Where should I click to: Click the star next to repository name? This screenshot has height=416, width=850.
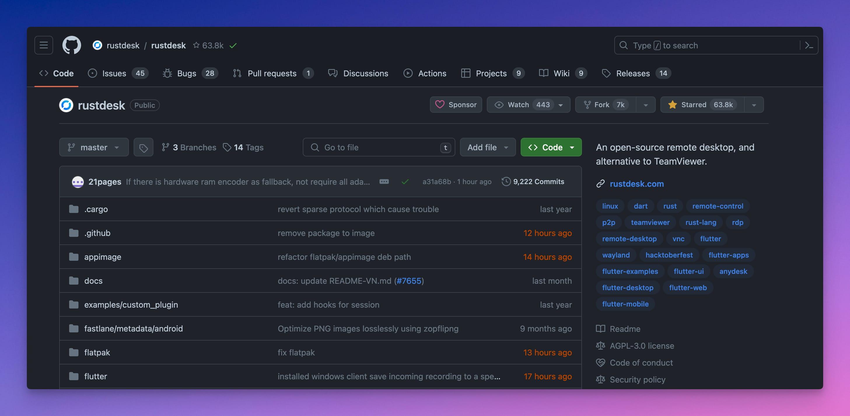pos(196,45)
